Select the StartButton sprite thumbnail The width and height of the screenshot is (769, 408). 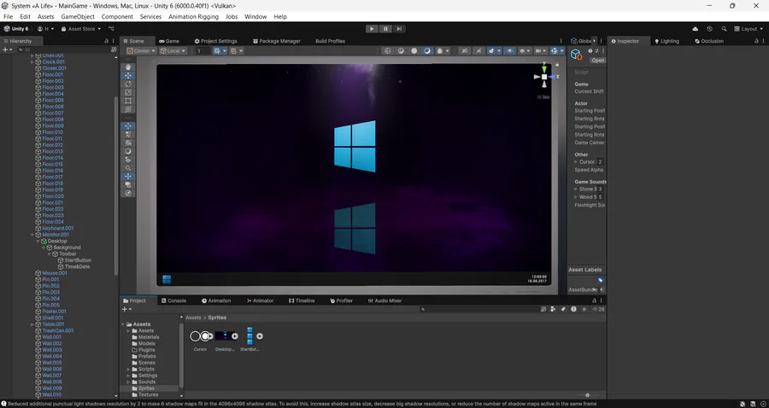pyautogui.click(x=249, y=336)
